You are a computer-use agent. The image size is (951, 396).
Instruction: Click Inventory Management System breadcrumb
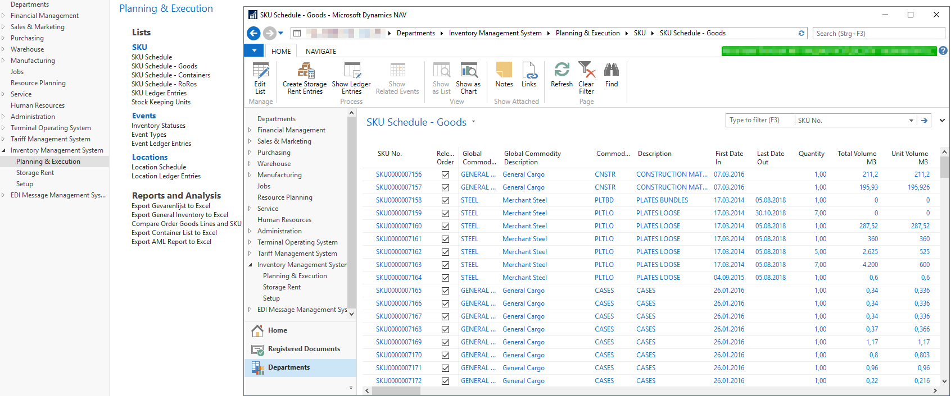pos(495,33)
